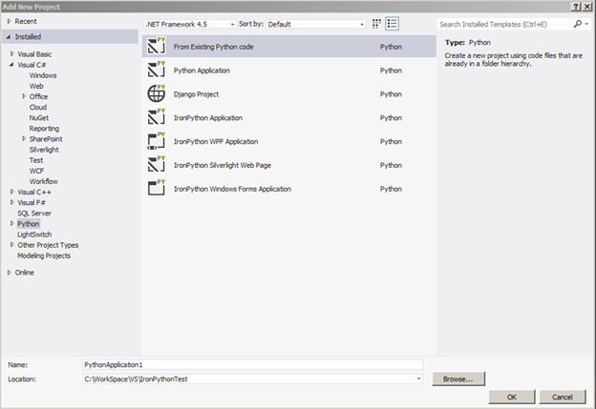Select the Python tree item label
Image resolution: width=596 pixels, height=409 pixels.
point(28,224)
